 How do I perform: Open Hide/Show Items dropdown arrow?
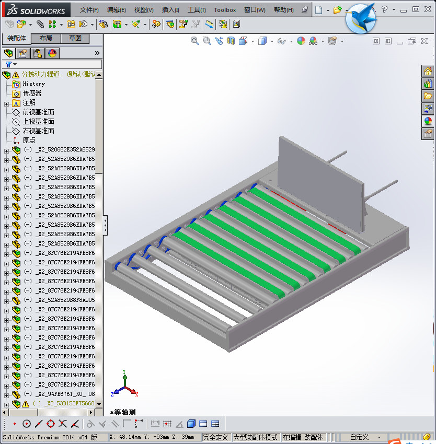click(x=291, y=42)
